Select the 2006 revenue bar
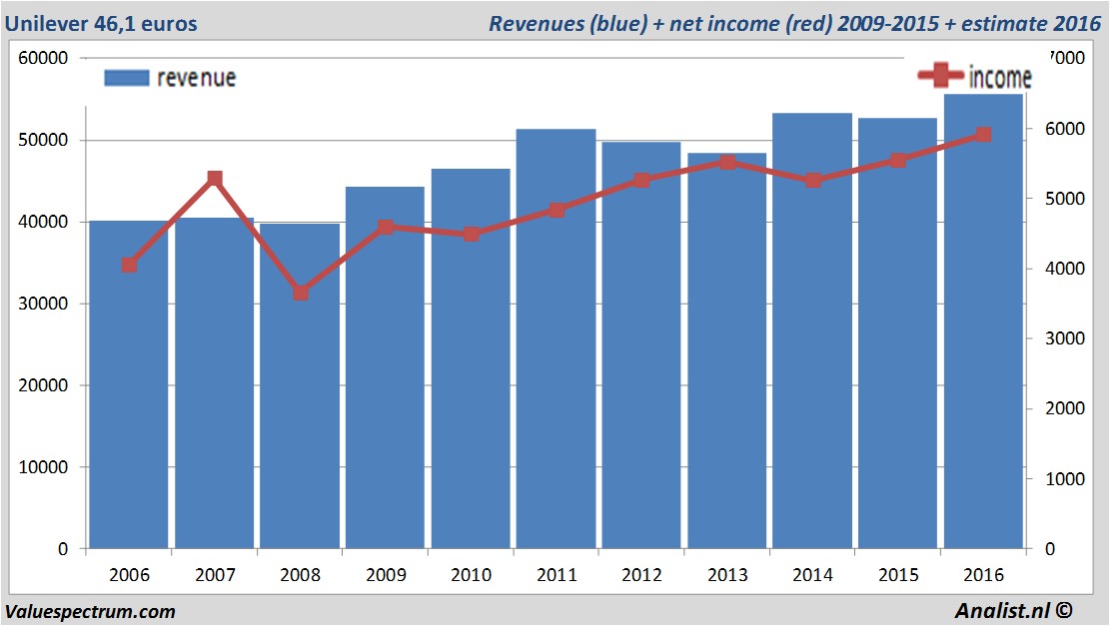1110x626 pixels. pos(129,384)
